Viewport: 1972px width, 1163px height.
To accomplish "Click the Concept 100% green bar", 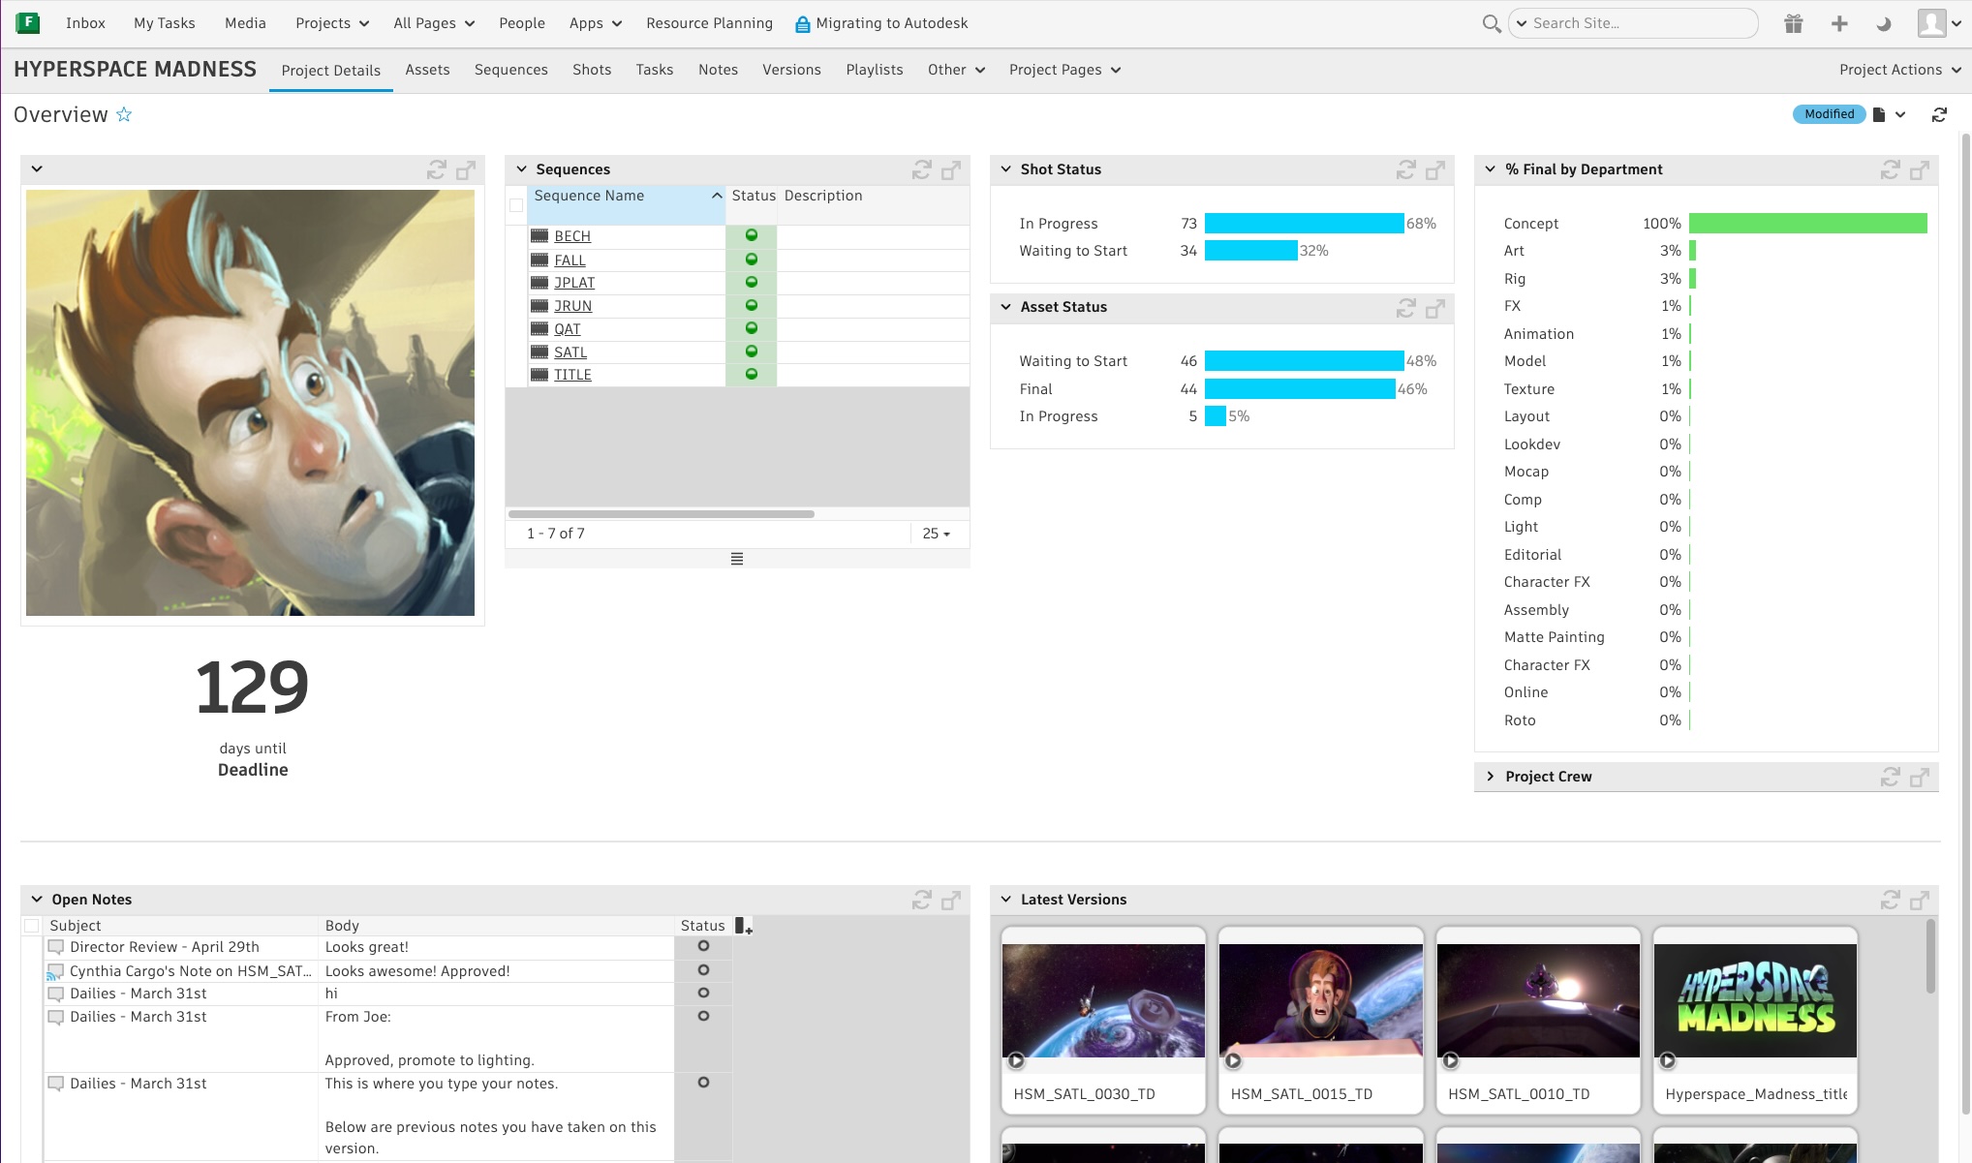I will [1807, 224].
